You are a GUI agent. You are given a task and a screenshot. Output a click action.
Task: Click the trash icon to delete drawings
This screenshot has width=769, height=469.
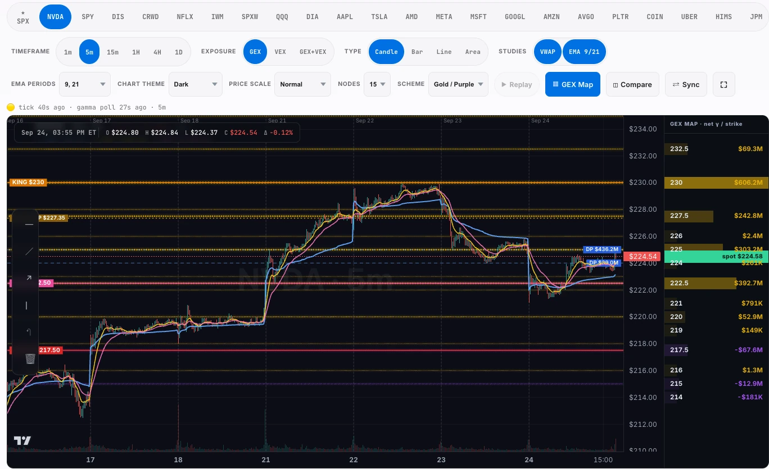(30, 359)
